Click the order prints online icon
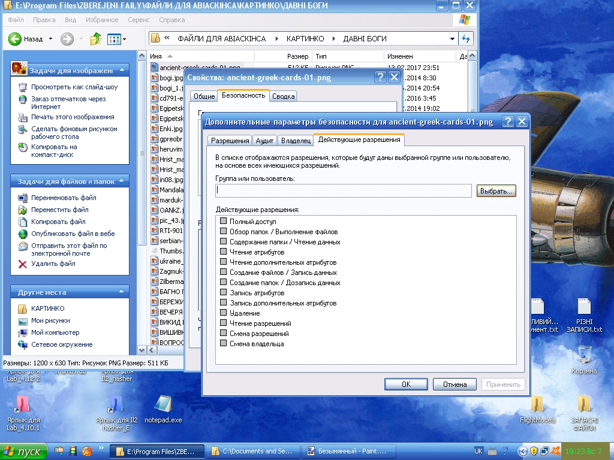Image resolution: width=614 pixels, height=460 pixels. point(23,99)
